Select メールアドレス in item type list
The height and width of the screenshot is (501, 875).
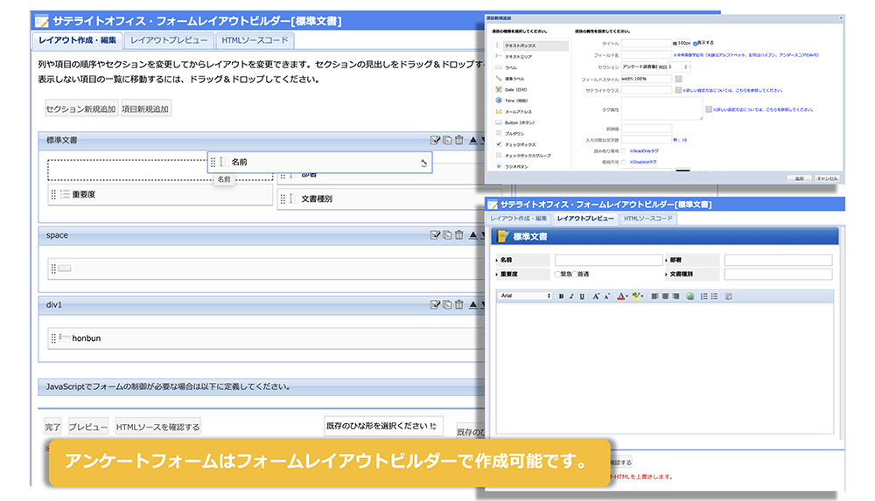point(518,112)
